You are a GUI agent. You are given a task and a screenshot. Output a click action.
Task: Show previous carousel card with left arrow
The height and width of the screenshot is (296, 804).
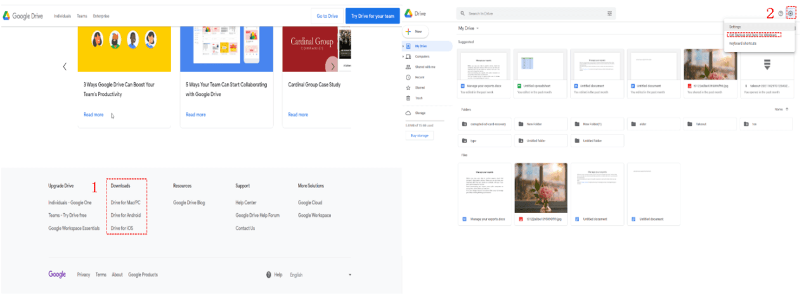point(64,66)
